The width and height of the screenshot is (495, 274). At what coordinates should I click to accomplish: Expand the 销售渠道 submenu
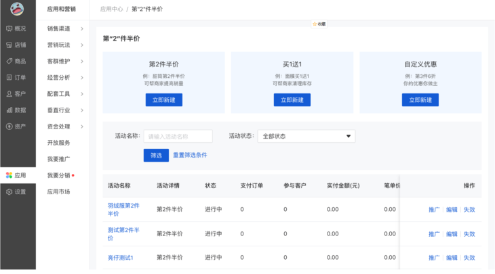[x=65, y=28]
